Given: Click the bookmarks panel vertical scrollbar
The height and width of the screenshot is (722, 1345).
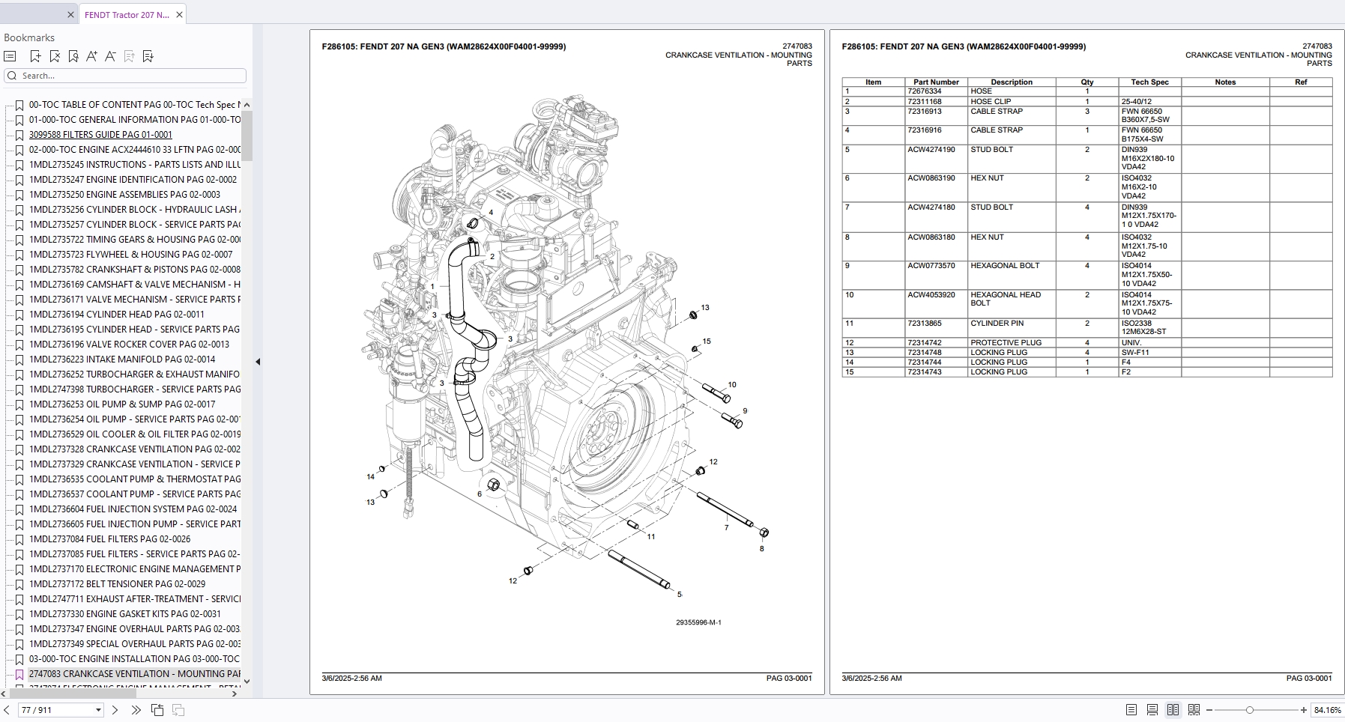Looking at the screenshot, I should (247, 135).
